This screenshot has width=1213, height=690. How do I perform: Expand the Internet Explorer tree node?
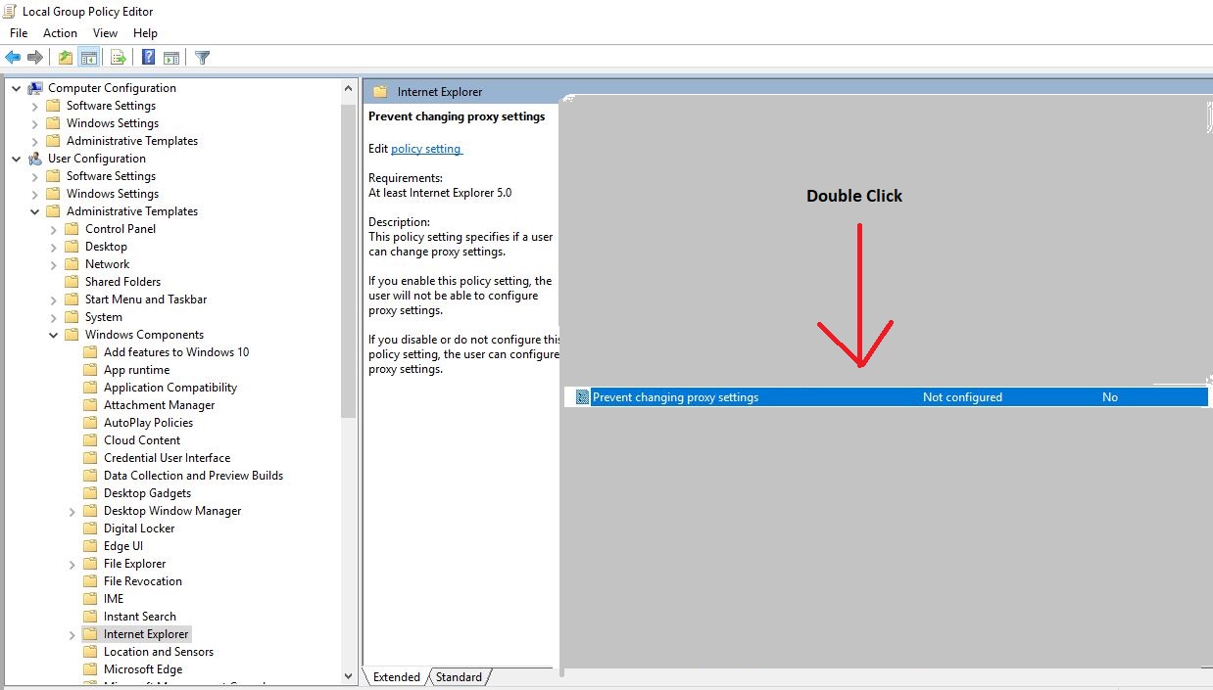coord(72,633)
